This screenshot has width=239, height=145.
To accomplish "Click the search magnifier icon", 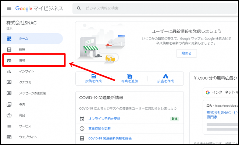I will (x=79, y=8).
